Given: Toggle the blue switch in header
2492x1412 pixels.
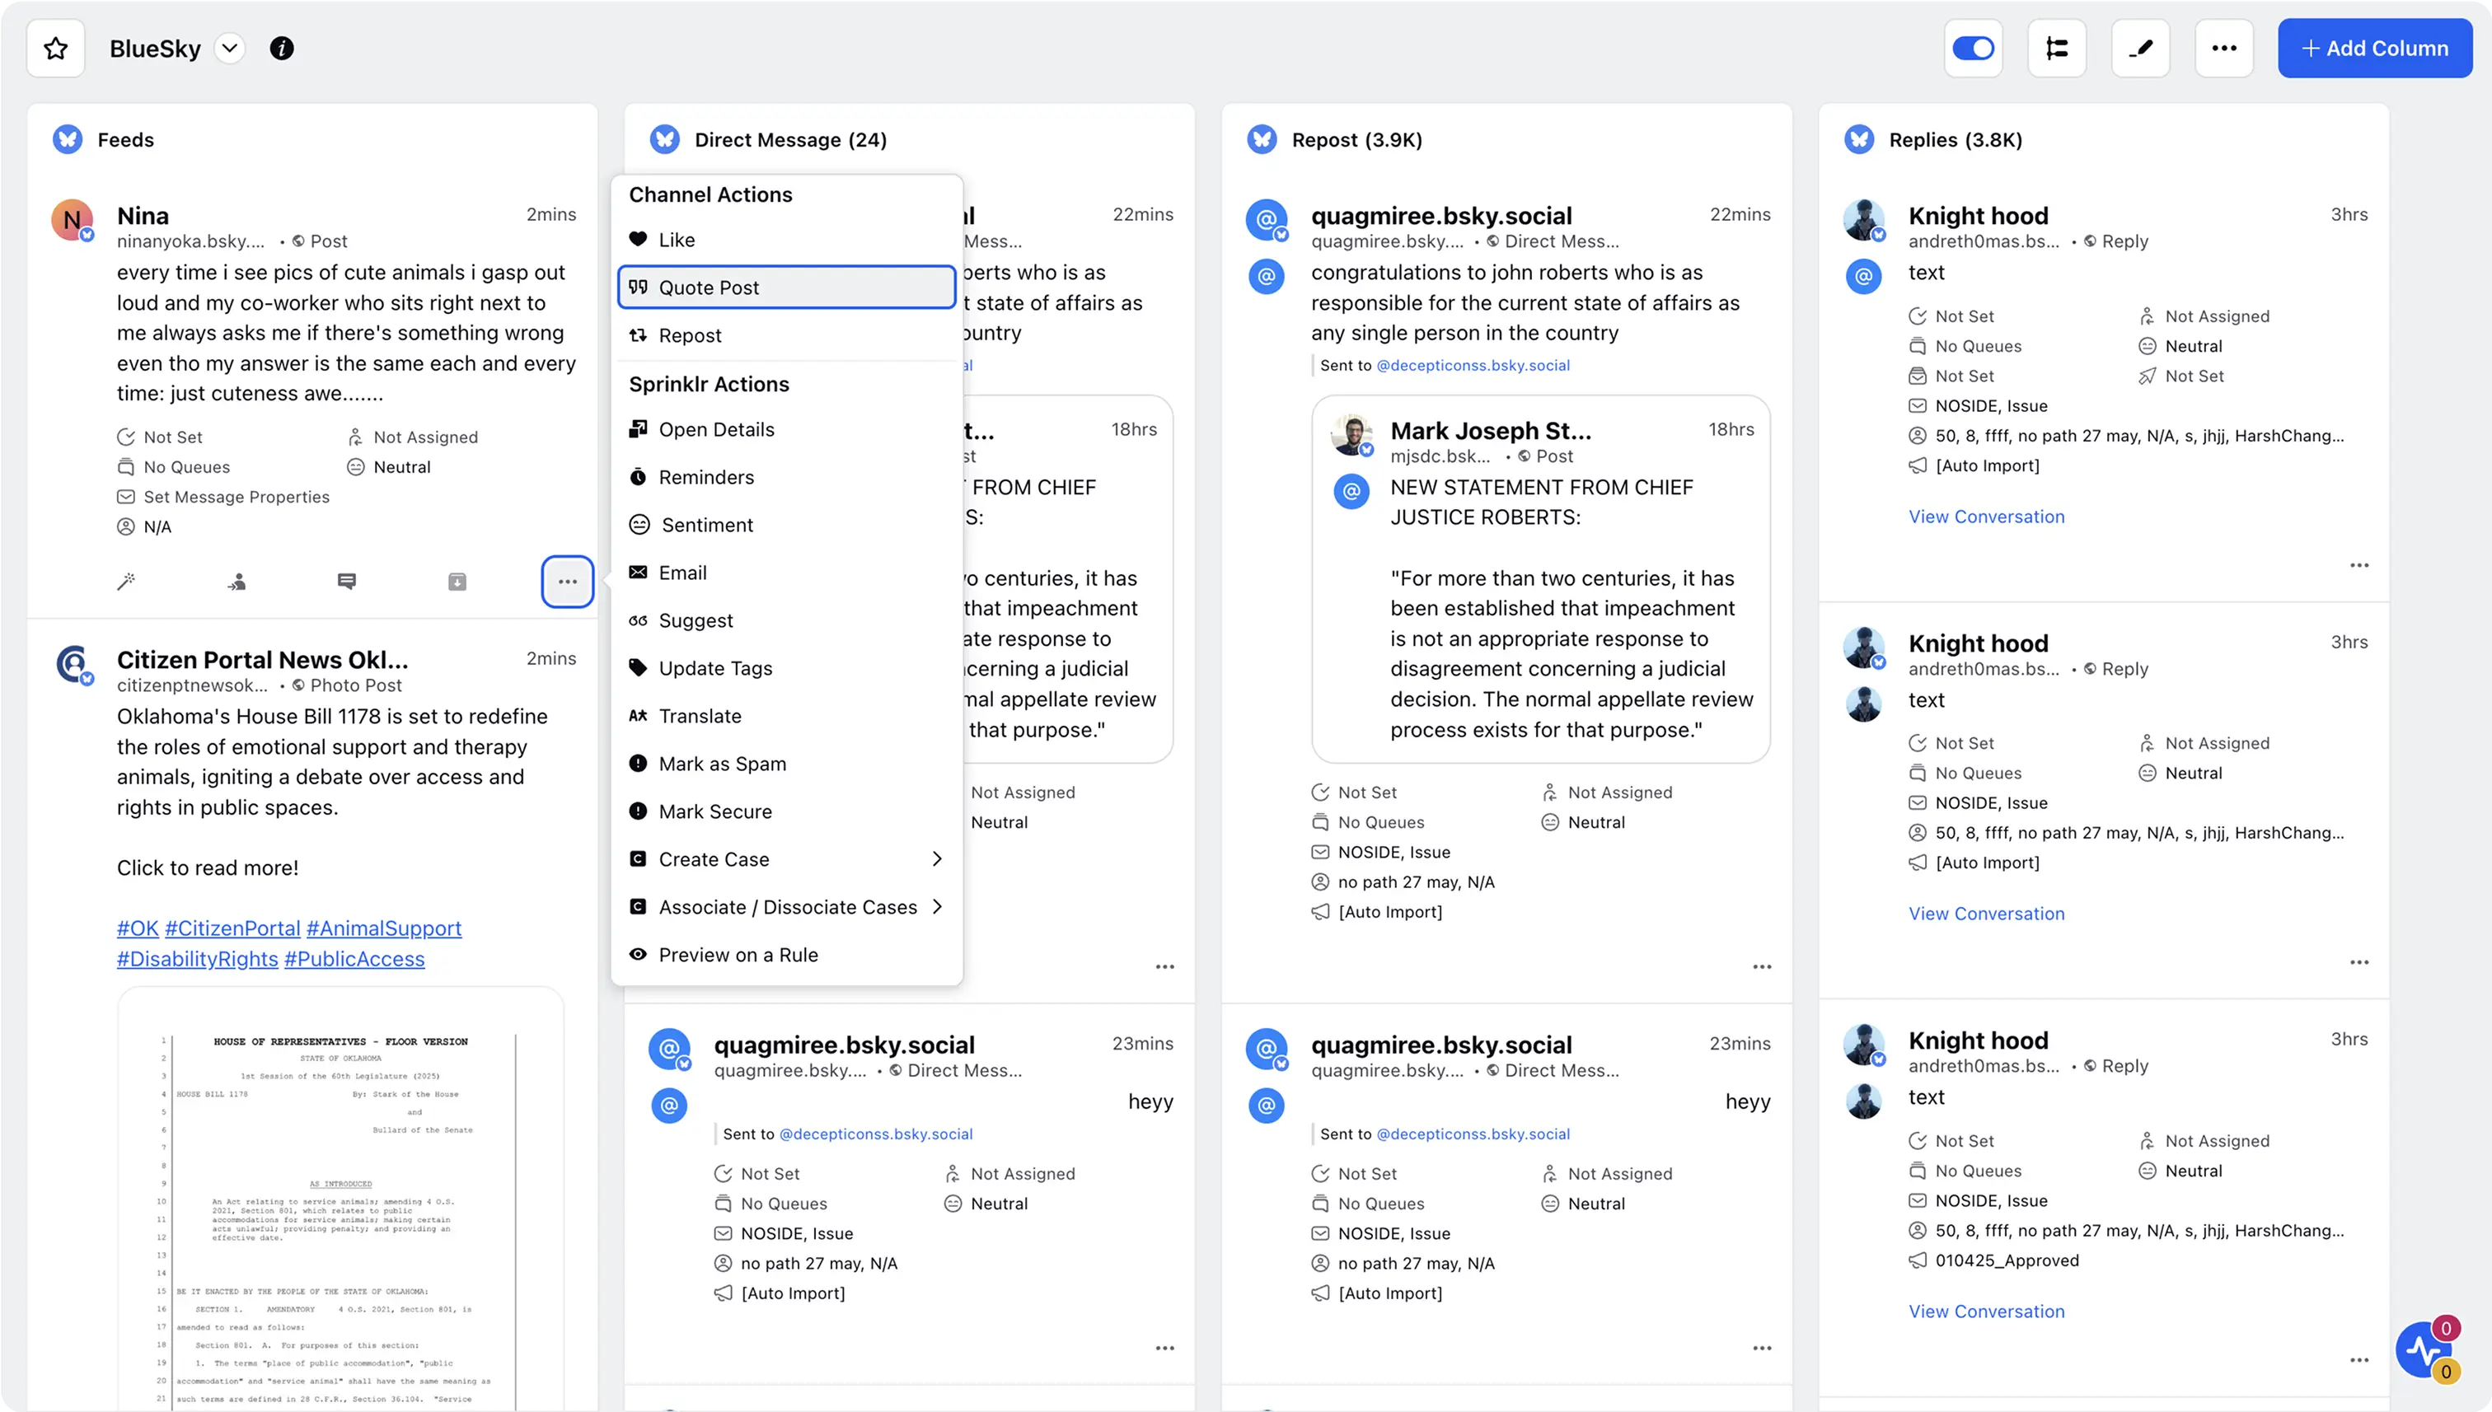Looking at the screenshot, I should 1972,49.
